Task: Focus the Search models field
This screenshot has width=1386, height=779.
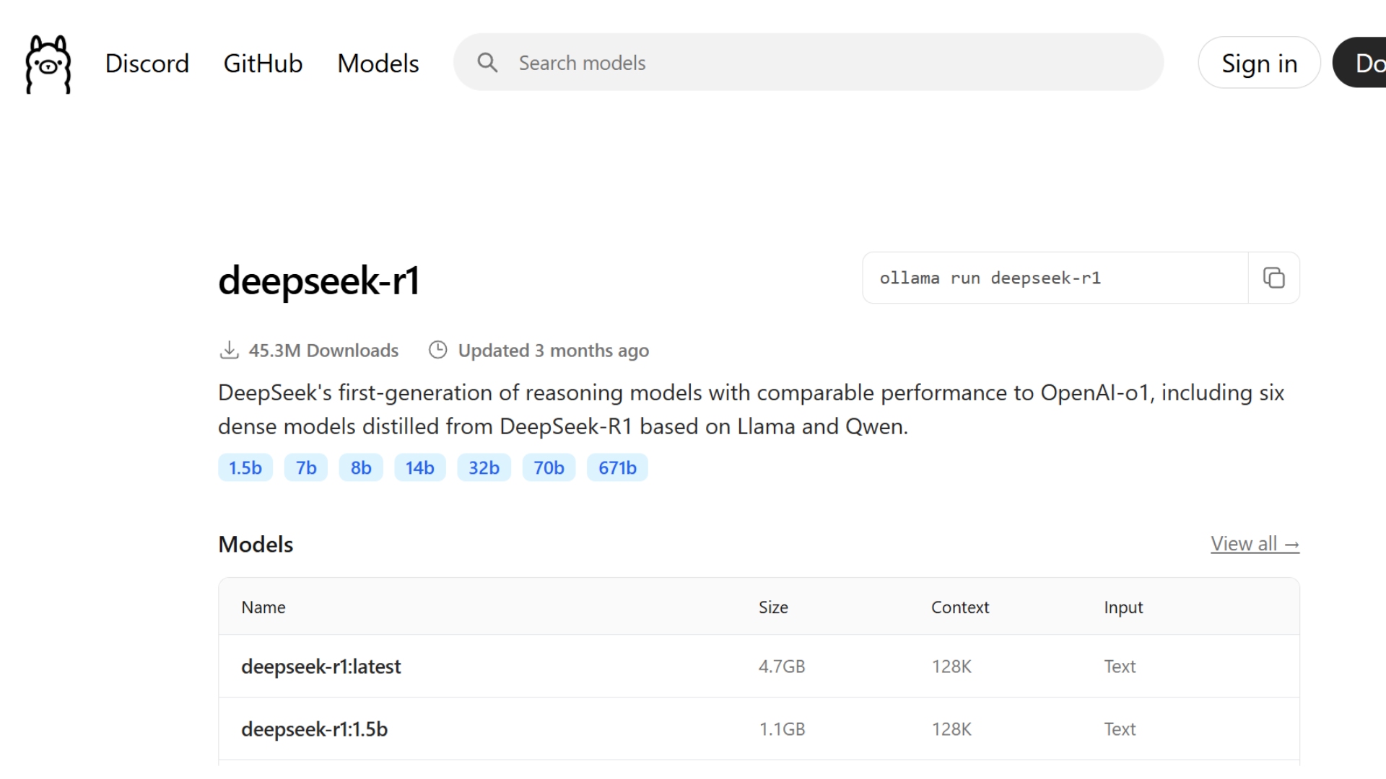Action: click(808, 62)
